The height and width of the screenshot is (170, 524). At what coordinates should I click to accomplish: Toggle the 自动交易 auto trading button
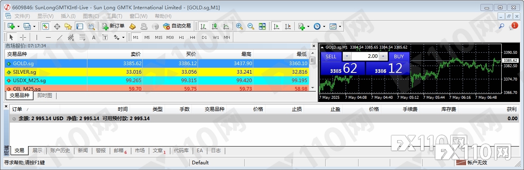tap(177, 26)
